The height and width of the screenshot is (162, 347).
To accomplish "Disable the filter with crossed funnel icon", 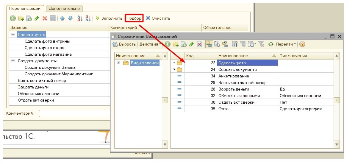I will tap(261, 44).
